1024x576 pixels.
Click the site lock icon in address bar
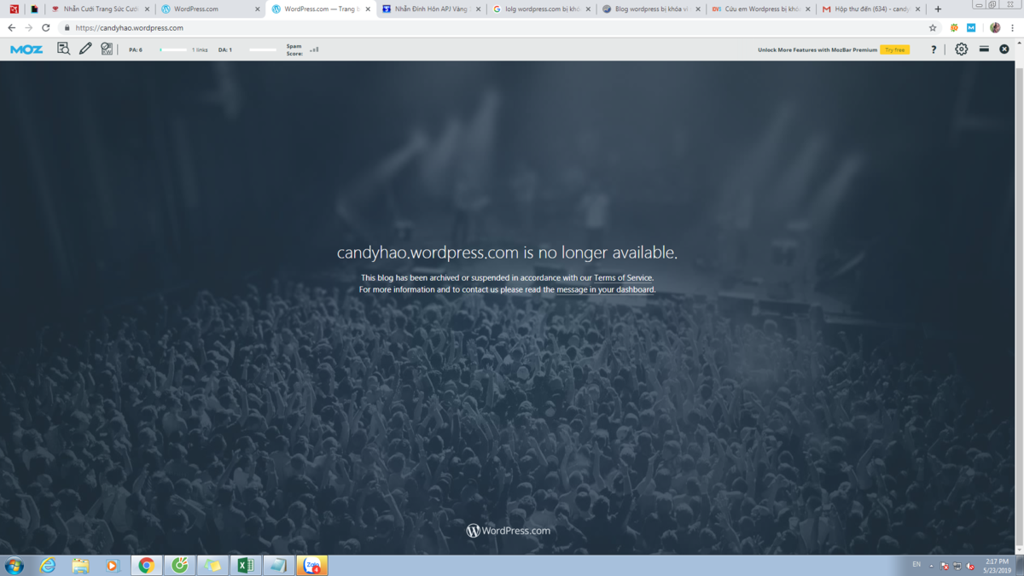tap(67, 28)
